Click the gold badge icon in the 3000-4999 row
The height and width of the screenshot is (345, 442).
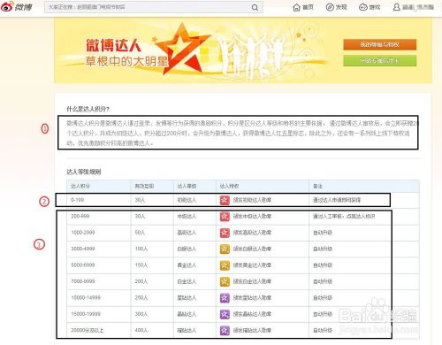(x=225, y=249)
